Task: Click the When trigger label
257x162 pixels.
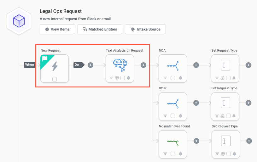Action: [x=29, y=65]
